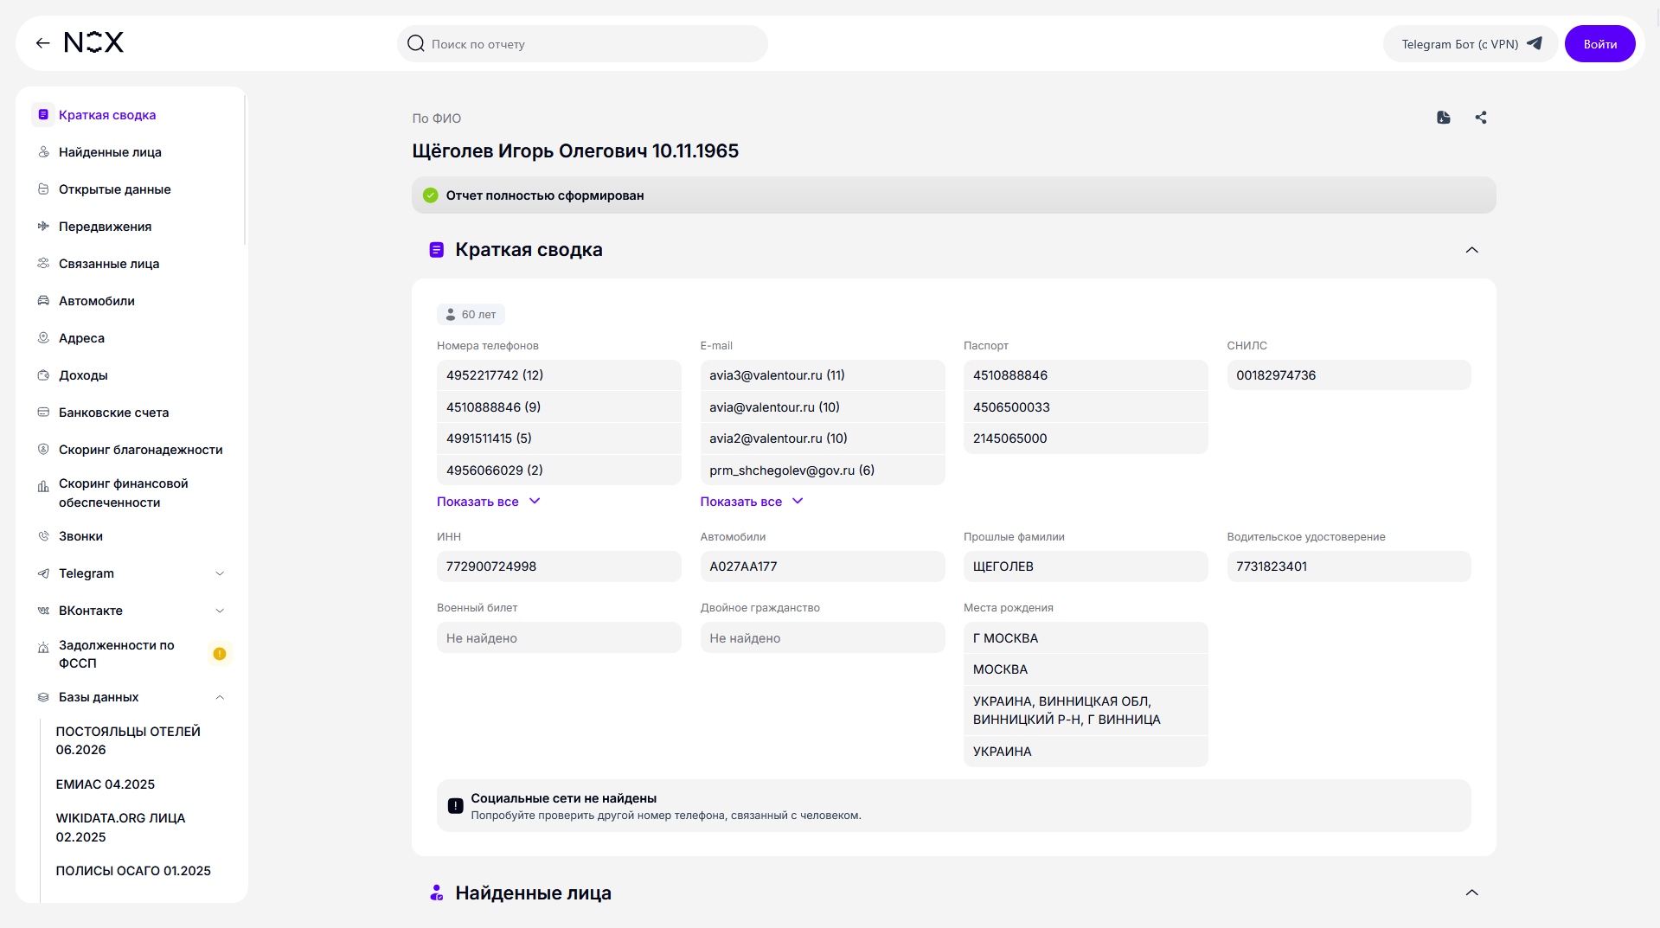Click the Адреса location icon
Screen dimensions: 1660x928
pos(43,338)
